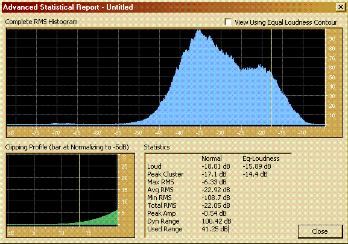The height and width of the screenshot is (244, 348).
Task: Click the Total RMS value -22.05 dB
Action: pyautogui.click(x=216, y=205)
